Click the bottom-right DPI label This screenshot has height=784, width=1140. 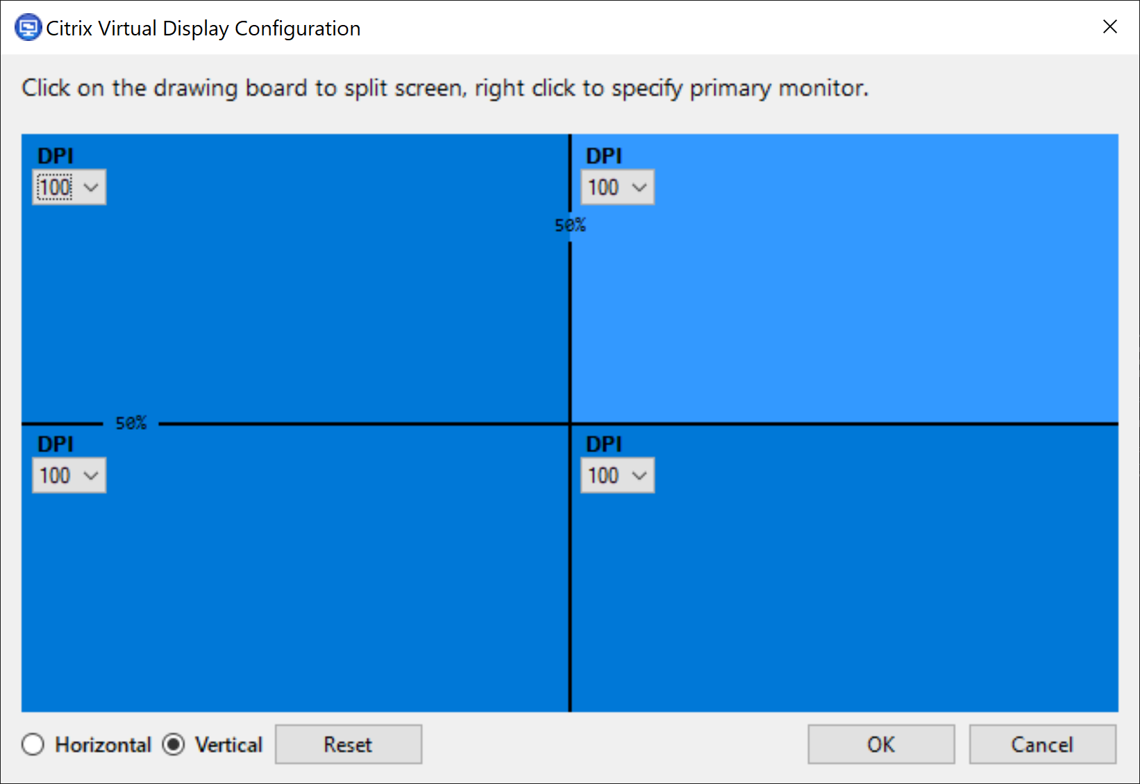coord(604,444)
